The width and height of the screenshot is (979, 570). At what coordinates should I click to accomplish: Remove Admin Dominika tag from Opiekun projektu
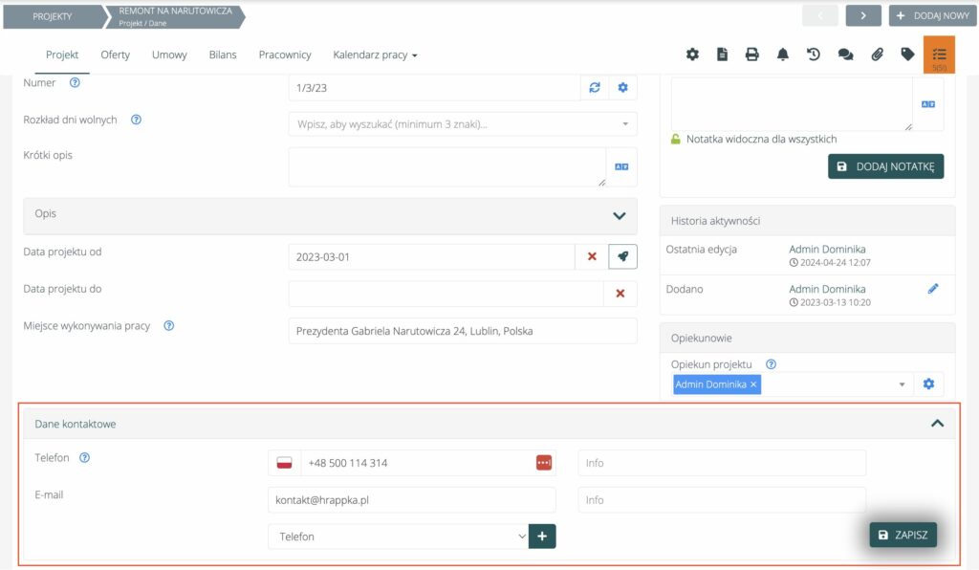pos(753,384)
